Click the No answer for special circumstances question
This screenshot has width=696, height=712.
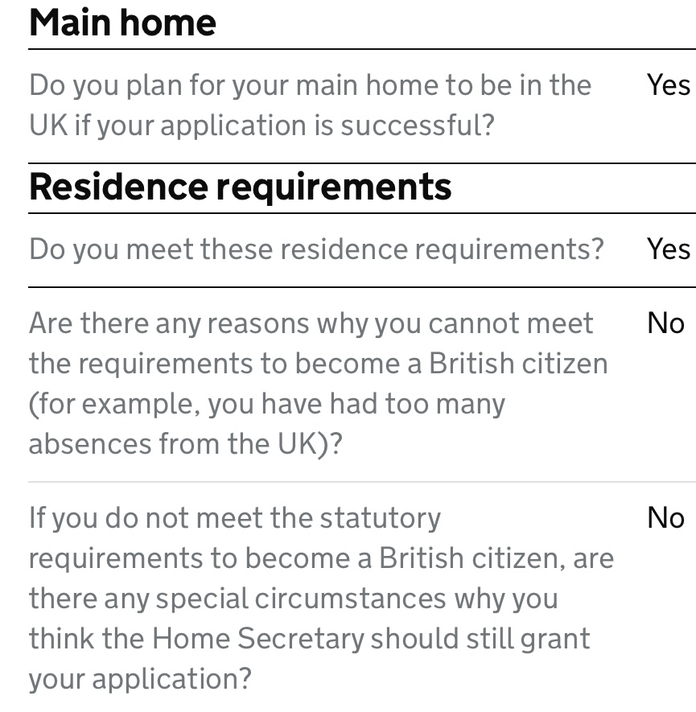point(665,518)
